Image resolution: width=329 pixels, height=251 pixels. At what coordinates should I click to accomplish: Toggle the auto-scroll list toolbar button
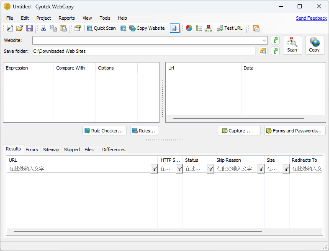175,28
